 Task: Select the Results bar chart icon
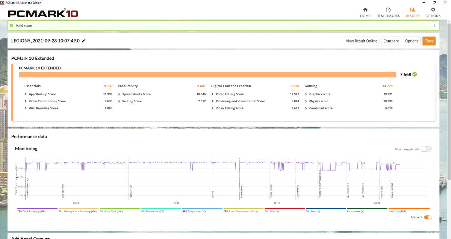pyautogui.click(x=412, y=10)
